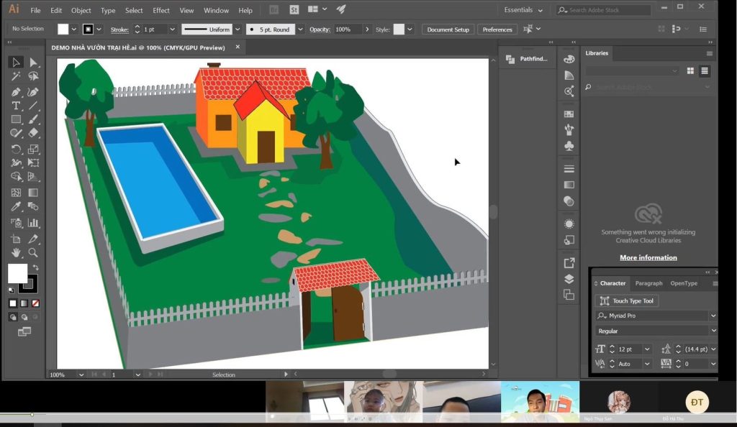Pick the Eyedropper tool

[16, 207]
